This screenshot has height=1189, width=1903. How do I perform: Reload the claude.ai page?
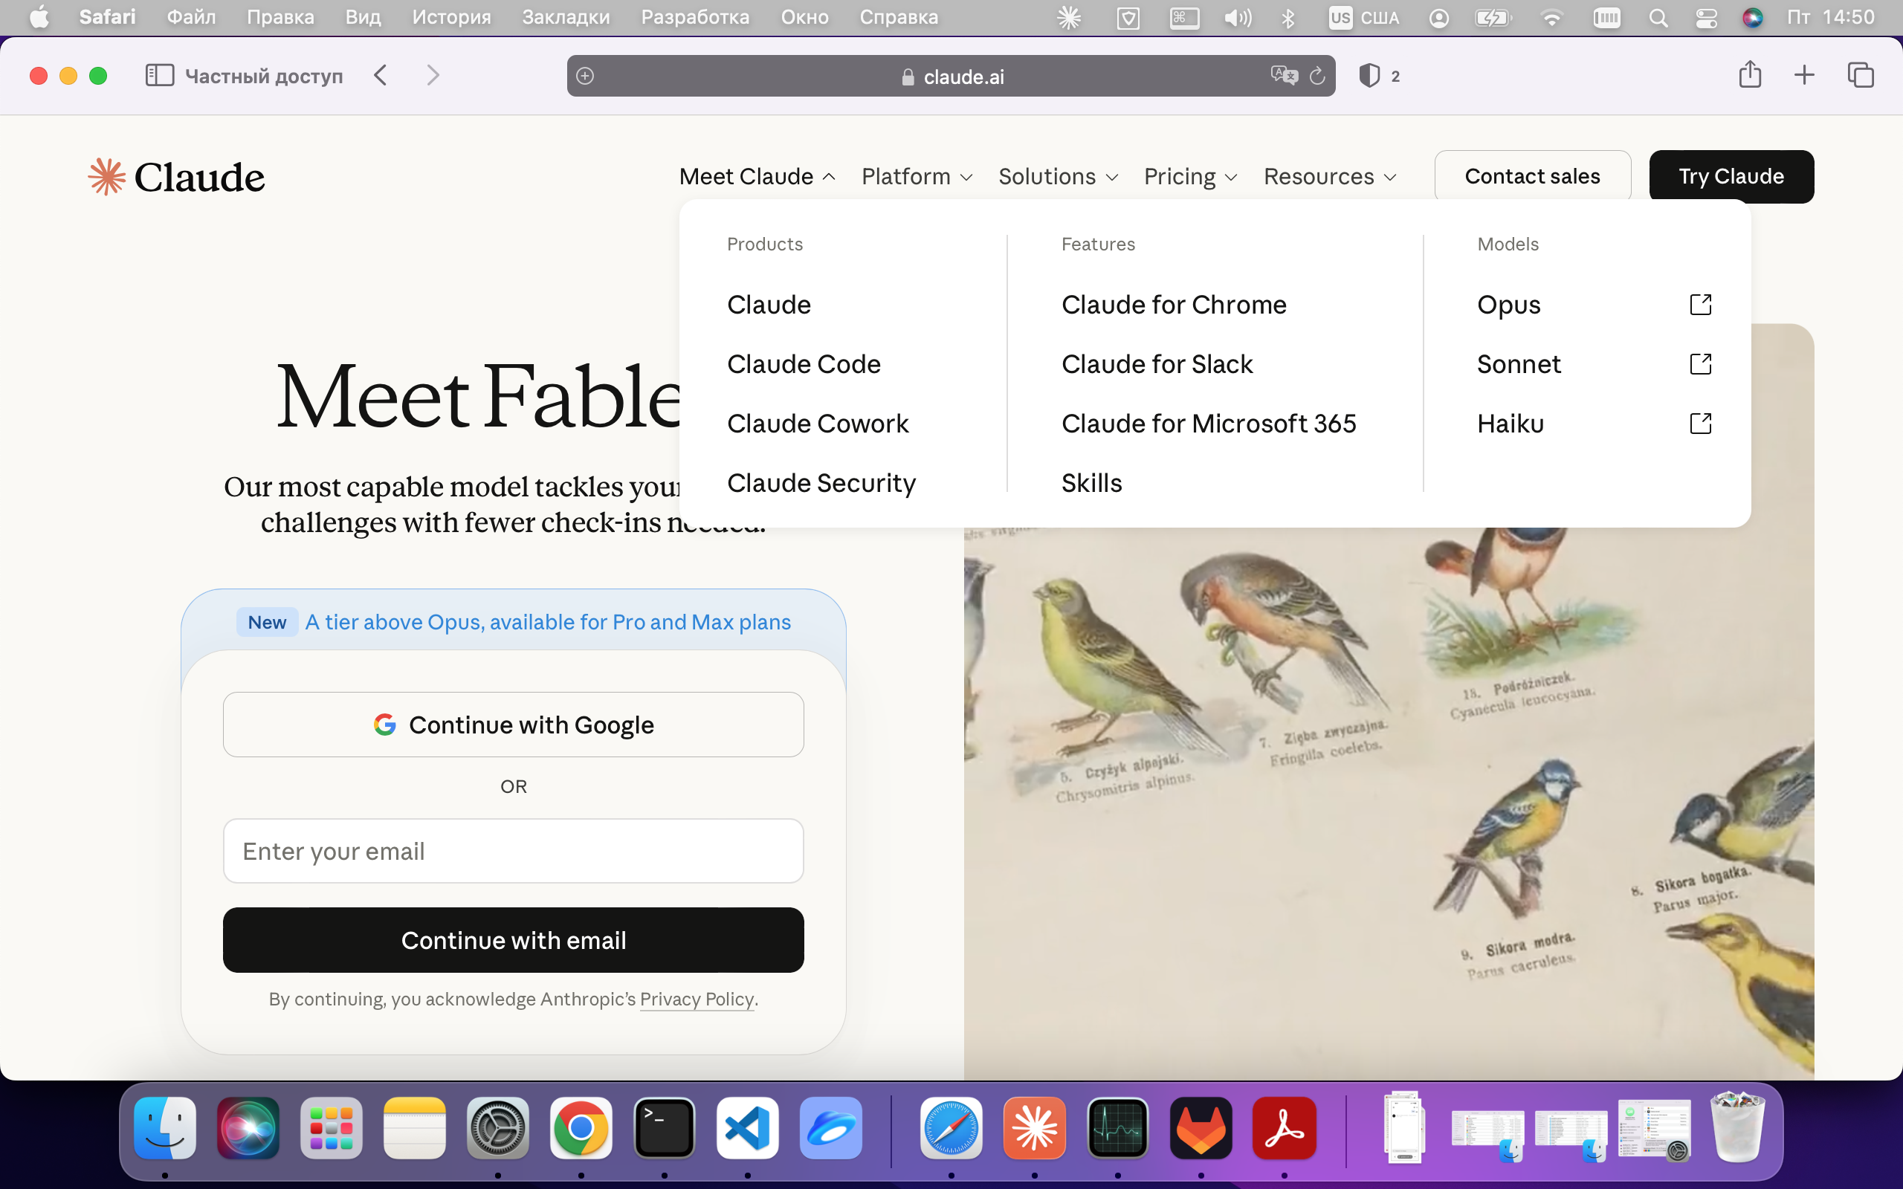coord(1317,77)
